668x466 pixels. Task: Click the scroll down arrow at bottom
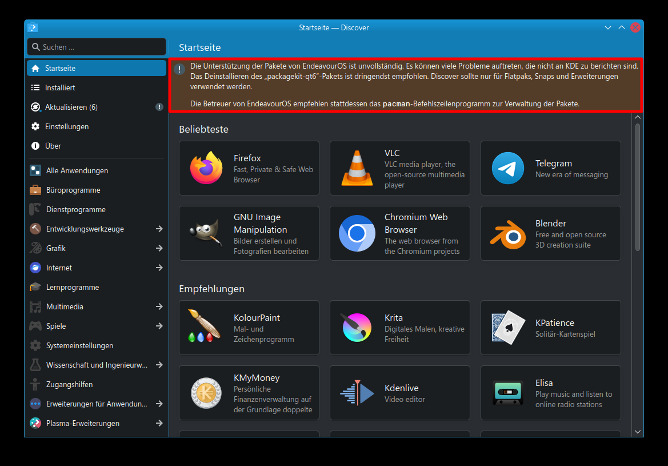pyautogui.click(x=638, y=432)
